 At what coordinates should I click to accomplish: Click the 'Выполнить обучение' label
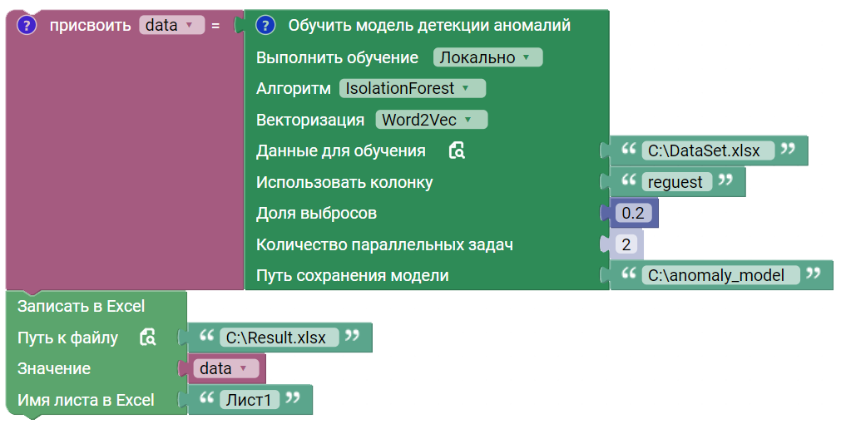(x=337, y=57)
